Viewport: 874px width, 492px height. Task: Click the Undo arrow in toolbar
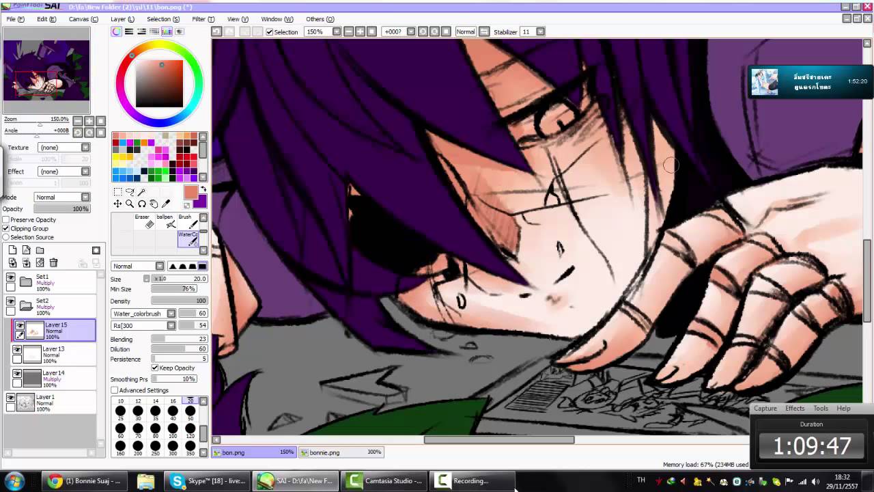click(216, 31)
